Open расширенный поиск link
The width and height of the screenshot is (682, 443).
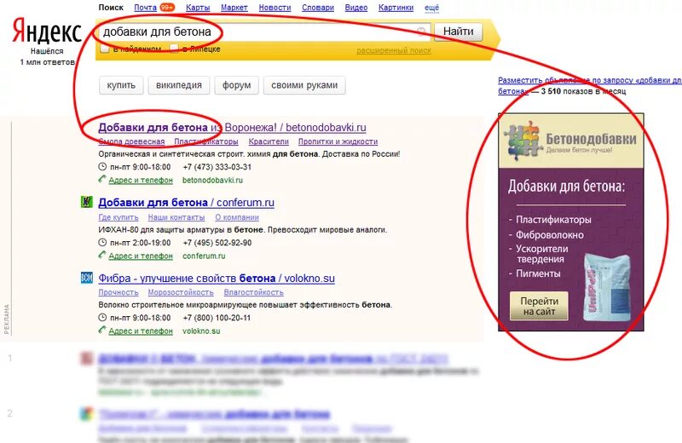pyautogui.click(x=394, y=50)
